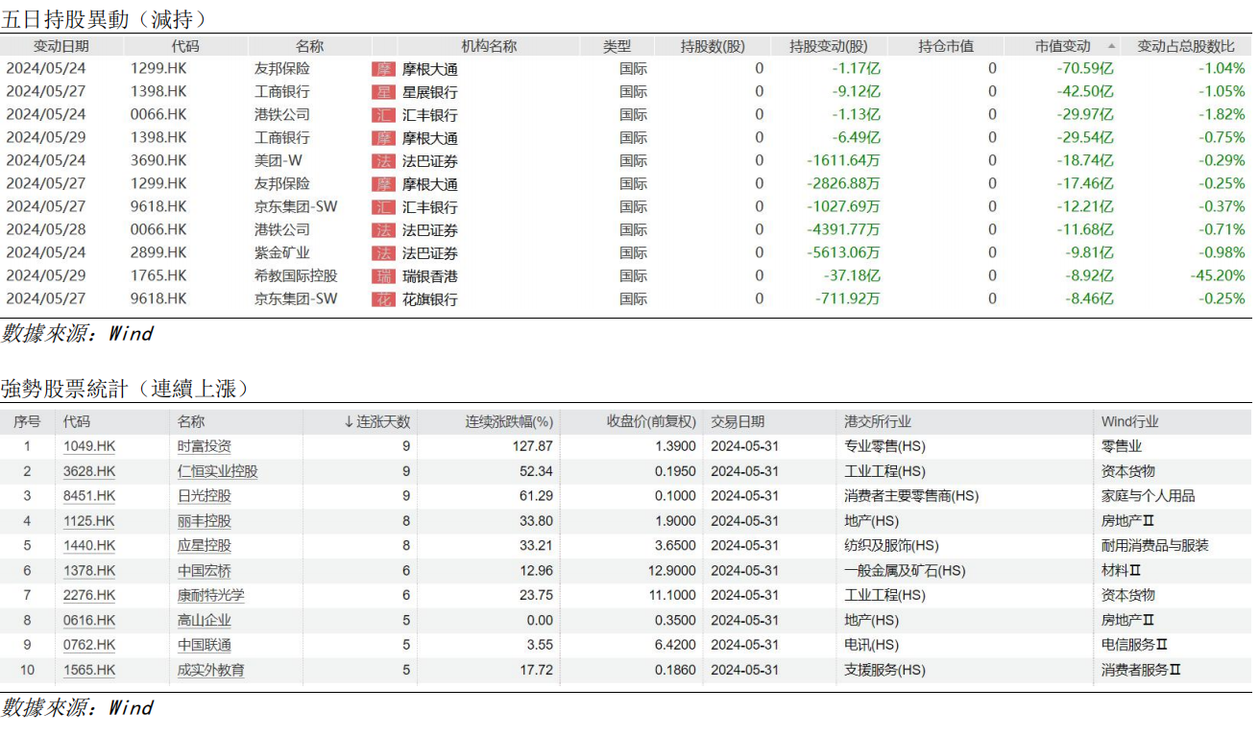The width and height of the screenshot is (1259, 736).
Task: Click the 強勢股票統計（連續上漲） section title
Action: click(x=125, y=389)
